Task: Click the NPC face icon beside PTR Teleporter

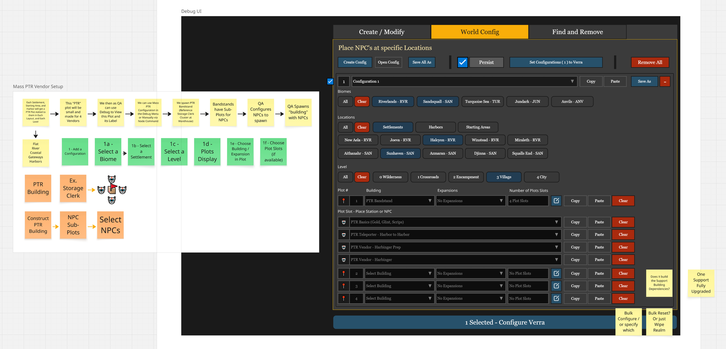Action: (344, 235)
